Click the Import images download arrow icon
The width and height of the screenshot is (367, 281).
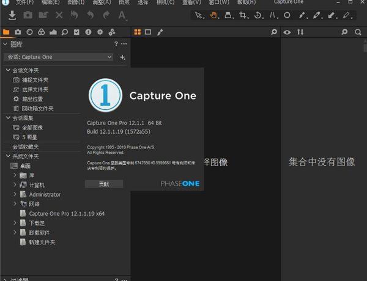point(12,15)
